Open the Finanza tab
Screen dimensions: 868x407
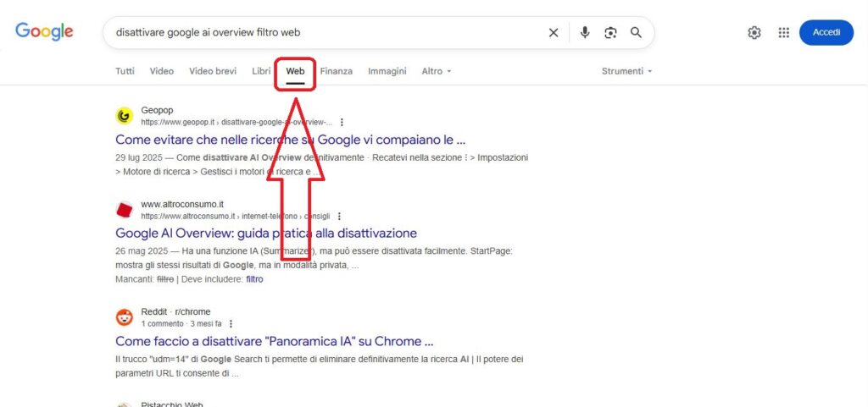pyautogui.click(x=336, y=71)
